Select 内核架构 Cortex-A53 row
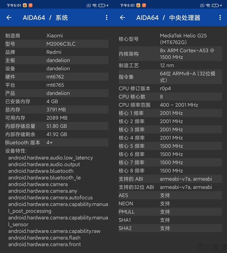This screenshot has height=253, width=227. (170, 54)
